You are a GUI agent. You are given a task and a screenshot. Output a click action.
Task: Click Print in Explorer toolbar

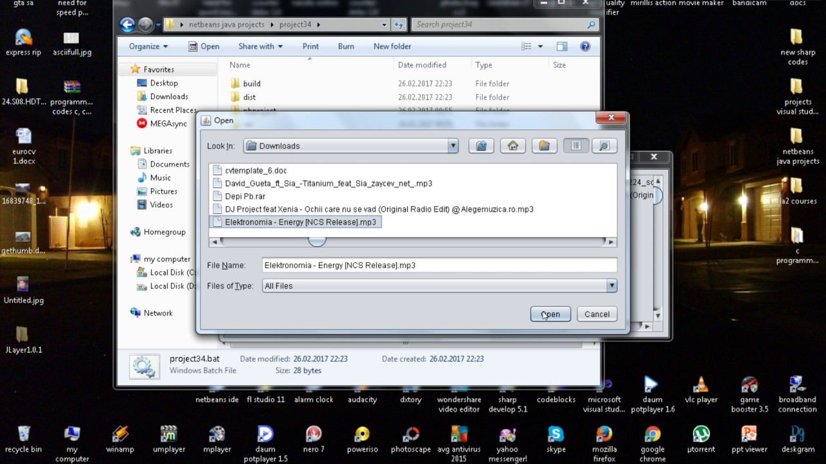coord(310,46)
